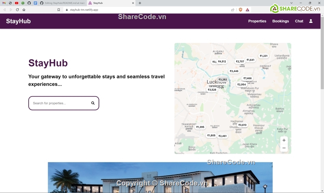Bookmark this page using the bookmark icon
The image size is (324, 193).
59,10
